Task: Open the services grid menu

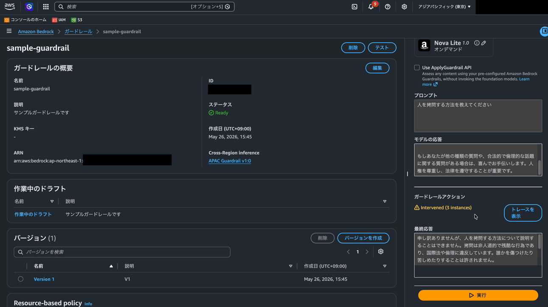Action: [x=46, y=7]
